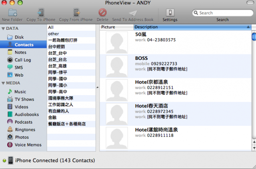The image size is (256, 169).
Task: Click the Description sort arrow
Action: pos(248,27)
